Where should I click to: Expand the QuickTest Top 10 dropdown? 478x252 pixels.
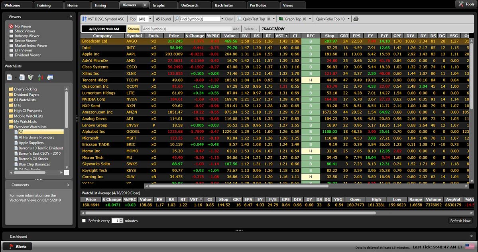[274, 19]
